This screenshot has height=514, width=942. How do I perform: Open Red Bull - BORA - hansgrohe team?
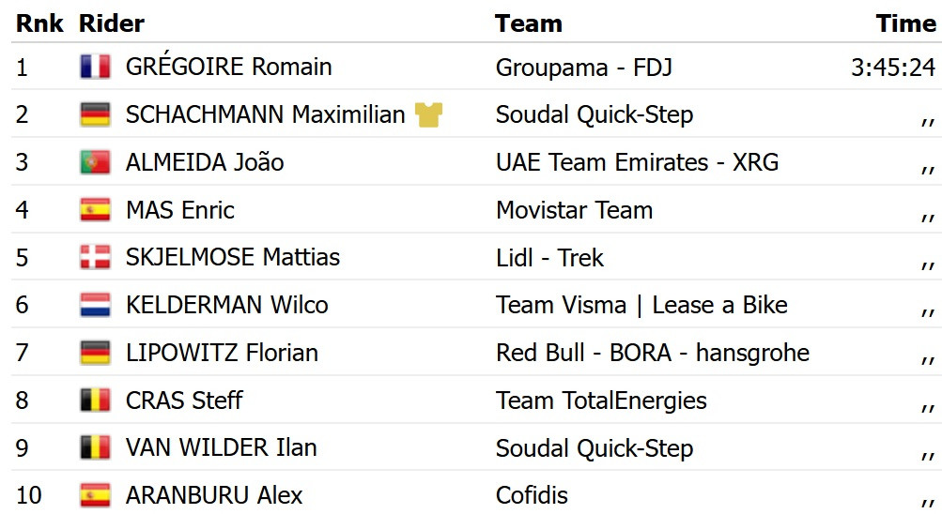[x=653, y=353]
